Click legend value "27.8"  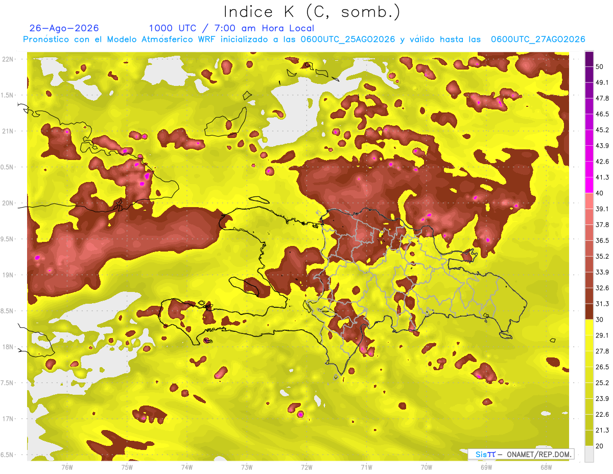coord(603,351)
